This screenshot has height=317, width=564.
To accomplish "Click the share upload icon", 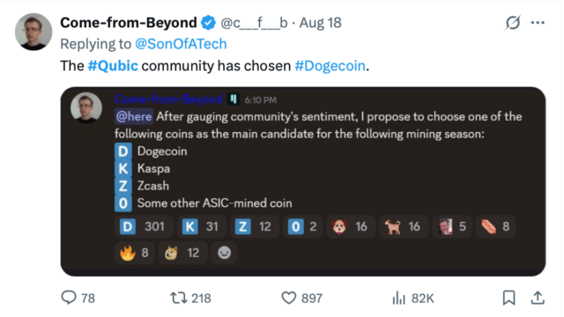I will click(538, 298).
